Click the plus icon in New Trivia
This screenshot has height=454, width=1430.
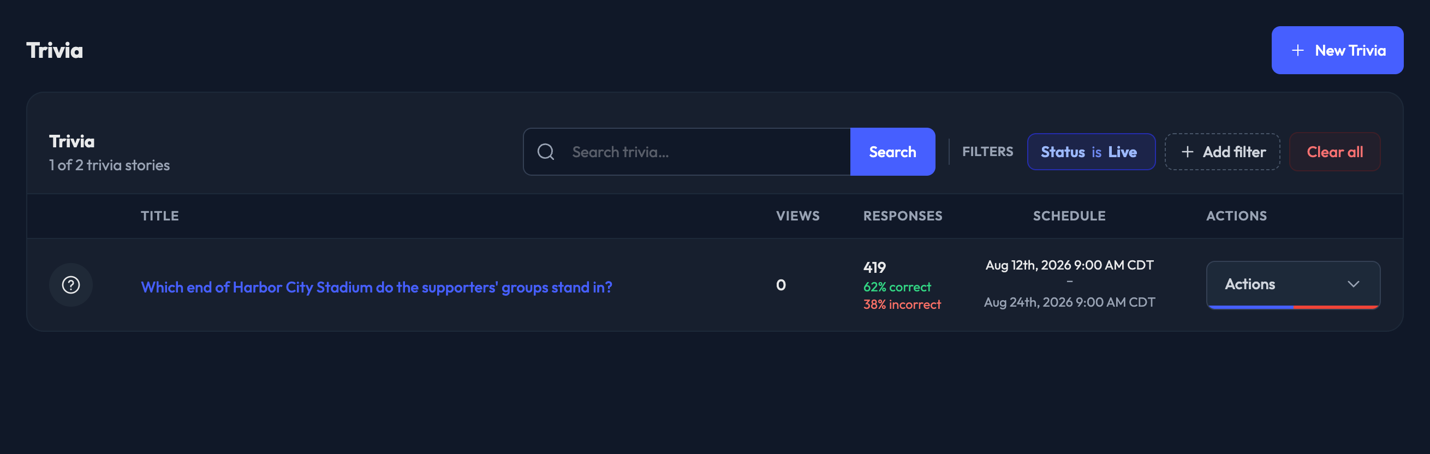click(1297, 51)
